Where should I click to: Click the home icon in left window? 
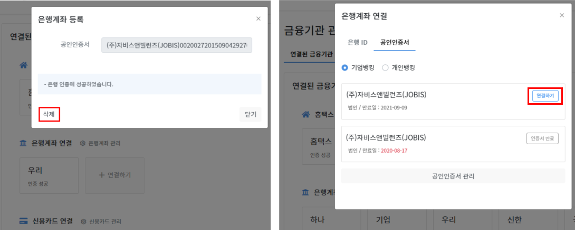pyautogui.click(x=23, y=65)
